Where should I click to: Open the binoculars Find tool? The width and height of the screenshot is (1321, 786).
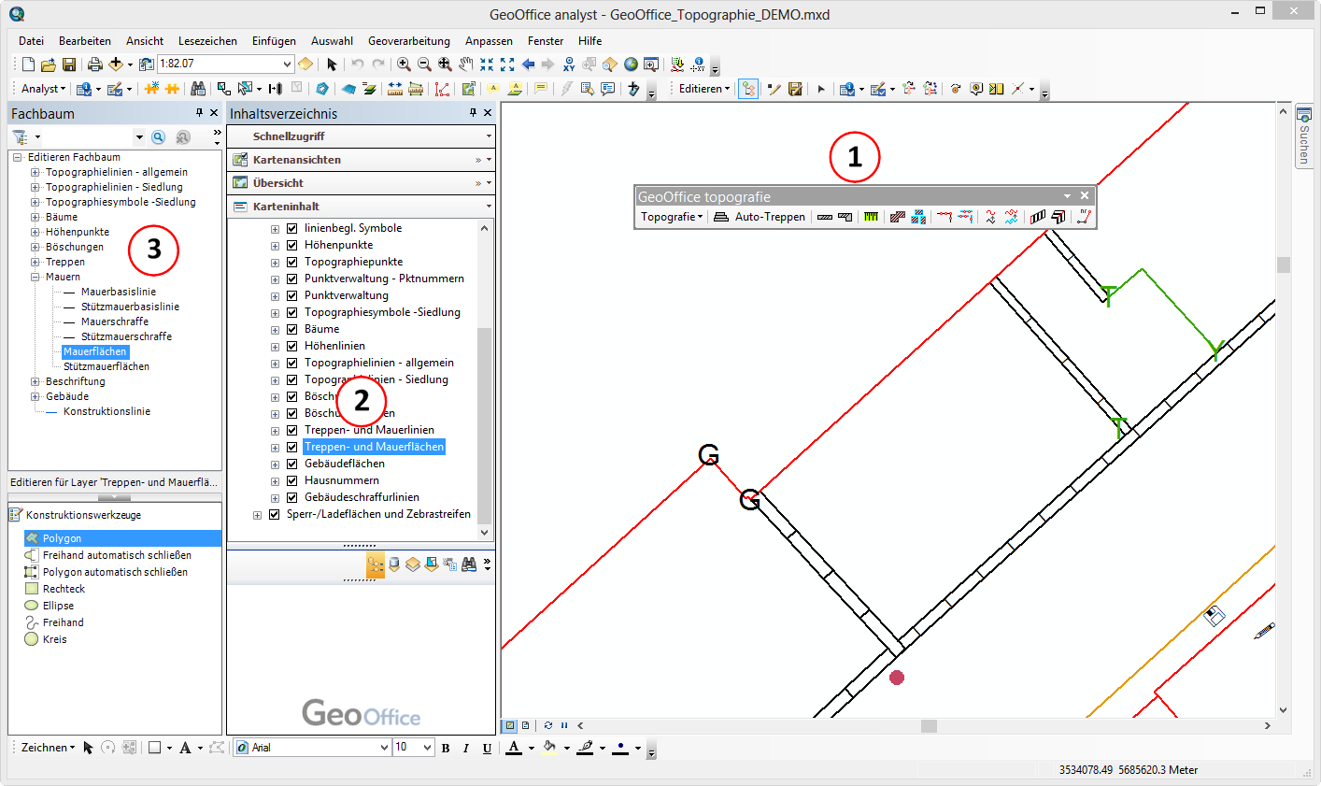(x=198, y=89)
